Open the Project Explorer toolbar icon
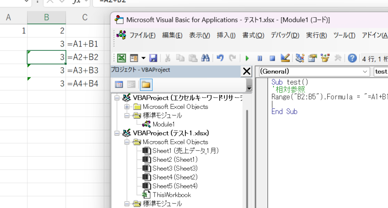Image resolution: width=388 pixels, height=208 pixels. [x=300, y=58]
